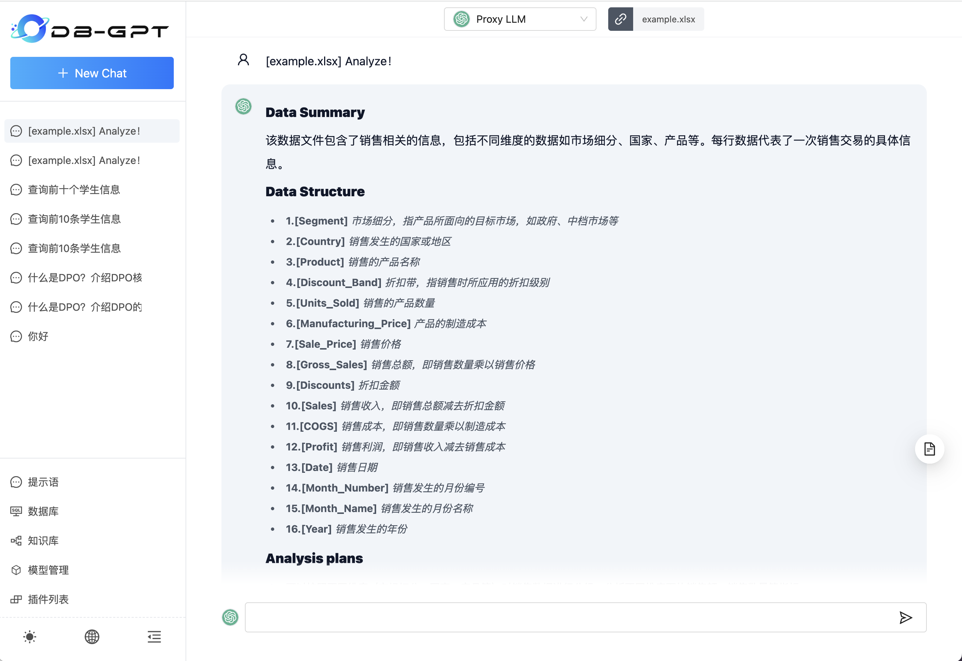The image size is (962, 661).
Task: Open 提示语 prompts menu item
Action: click(x=43, y=482)
